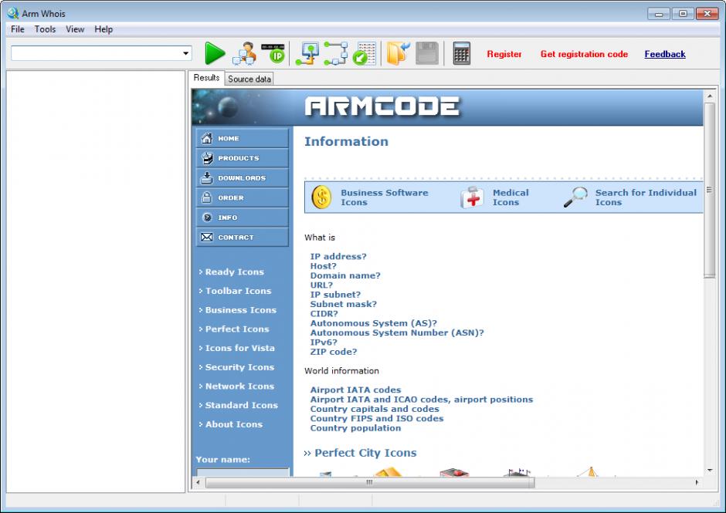Image resolution: width=726 pixels, height=513 pixels.
Task: Click the HOME house icon in sidebar
Action: [206, 138]
